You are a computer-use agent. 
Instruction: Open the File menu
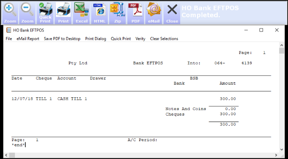click(9, 39)
